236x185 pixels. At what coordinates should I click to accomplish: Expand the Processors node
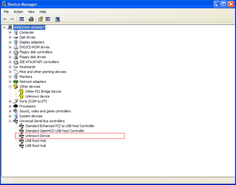click(10, 106)
